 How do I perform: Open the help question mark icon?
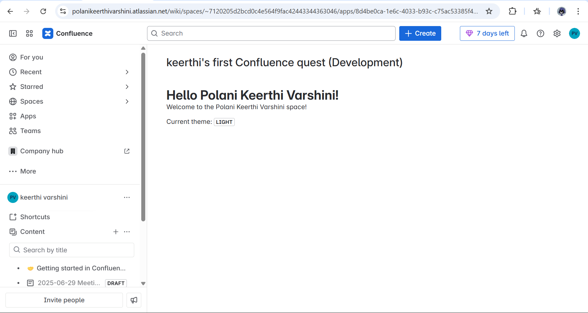[x=541, y=33]
